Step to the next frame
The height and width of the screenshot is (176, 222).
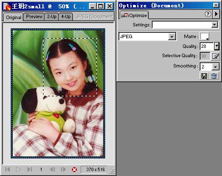[63, 170]
